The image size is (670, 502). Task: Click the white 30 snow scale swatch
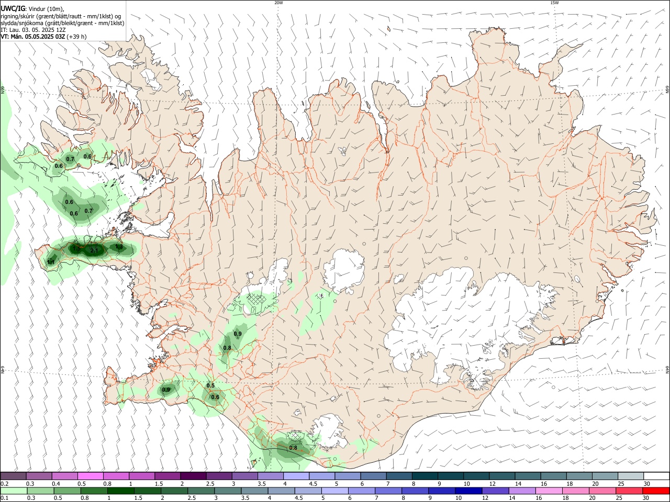[x=656, y=476]
